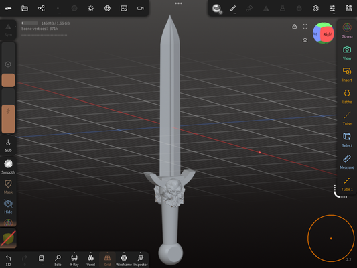The width and height of the screenshot is (357, 268).
Task: Tap the memory usage 145 MB readout
Action: (x=56, y=23)
